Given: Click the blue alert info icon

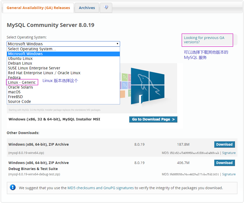Looking at the screenshot, I should coord(13,187).
